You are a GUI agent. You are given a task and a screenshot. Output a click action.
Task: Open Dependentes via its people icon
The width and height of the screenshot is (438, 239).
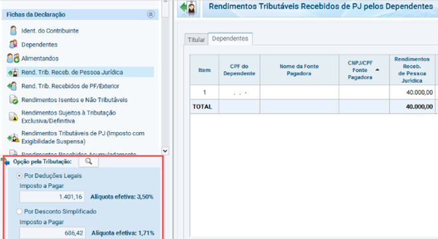pyautogui.click(x=13, y=44)
